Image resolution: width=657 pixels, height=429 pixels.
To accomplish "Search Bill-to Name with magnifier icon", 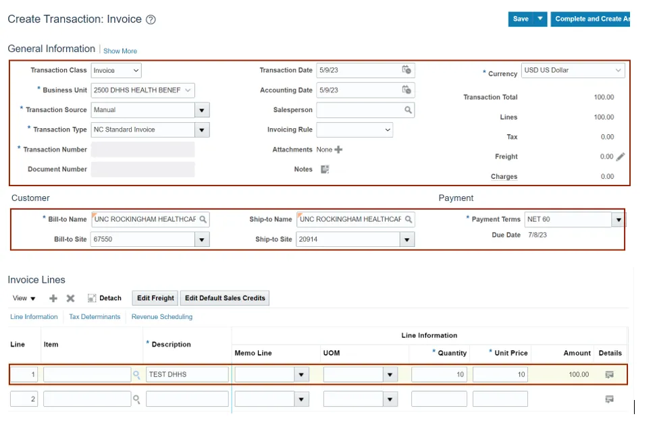I will coord(203,219).
